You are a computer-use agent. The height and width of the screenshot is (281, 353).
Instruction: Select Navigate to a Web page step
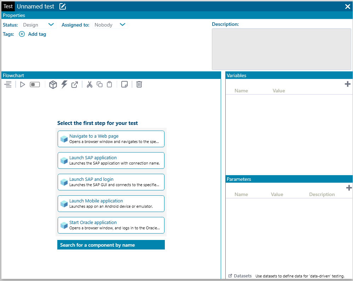(111, 139)
